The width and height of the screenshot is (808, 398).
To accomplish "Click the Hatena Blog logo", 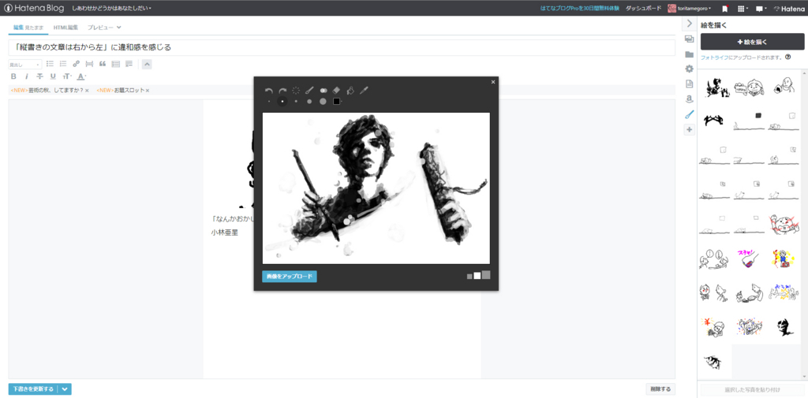I will pyautogui.click(x=34, y=8).
